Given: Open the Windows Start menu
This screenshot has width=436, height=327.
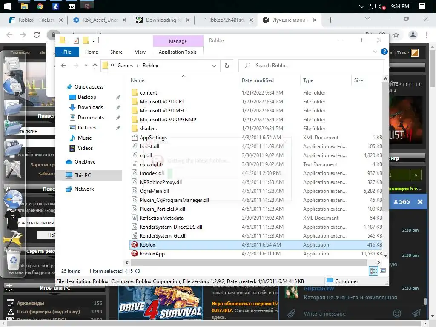Looking at the screenshot, I should [8, 6].
